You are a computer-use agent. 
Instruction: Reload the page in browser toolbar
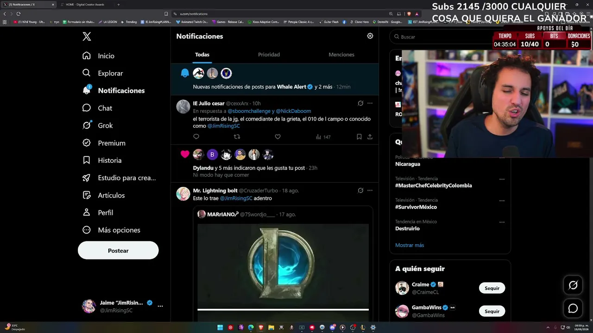[x=19, y=14]
